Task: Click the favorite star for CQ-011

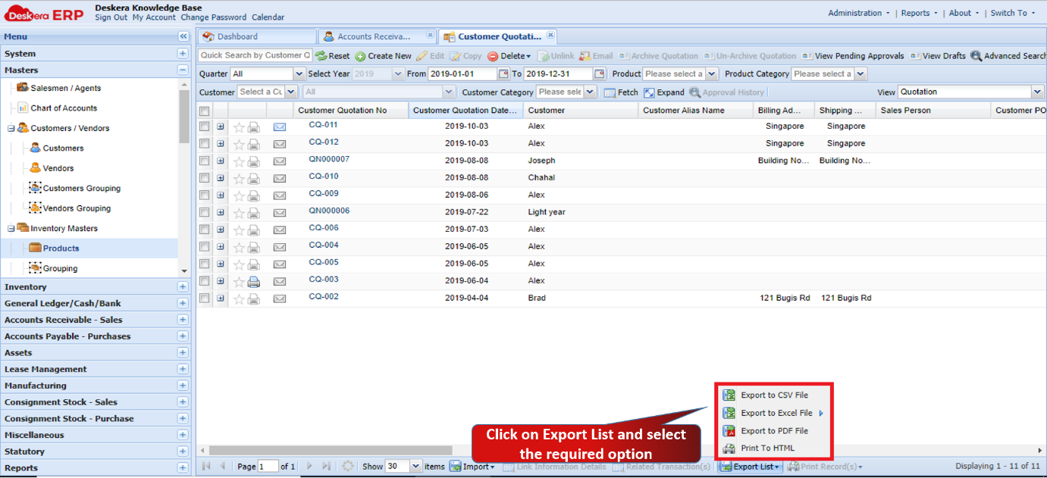Action: click(239, 127)
